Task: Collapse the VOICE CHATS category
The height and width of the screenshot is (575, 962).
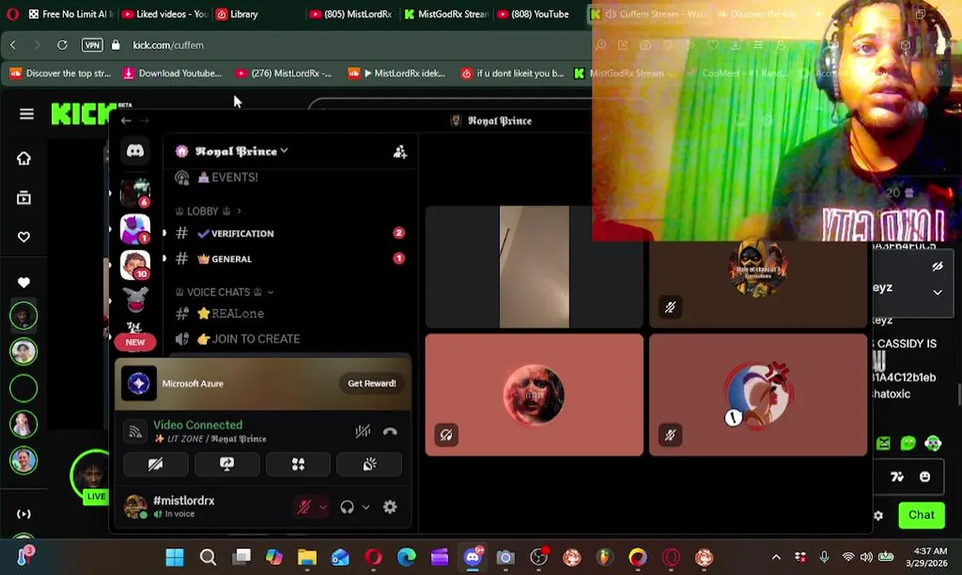Action: [225, 292]
